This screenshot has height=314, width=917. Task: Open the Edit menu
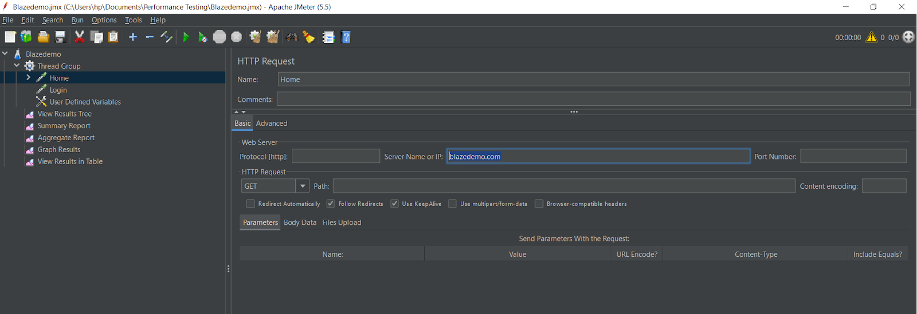point(28,20)
